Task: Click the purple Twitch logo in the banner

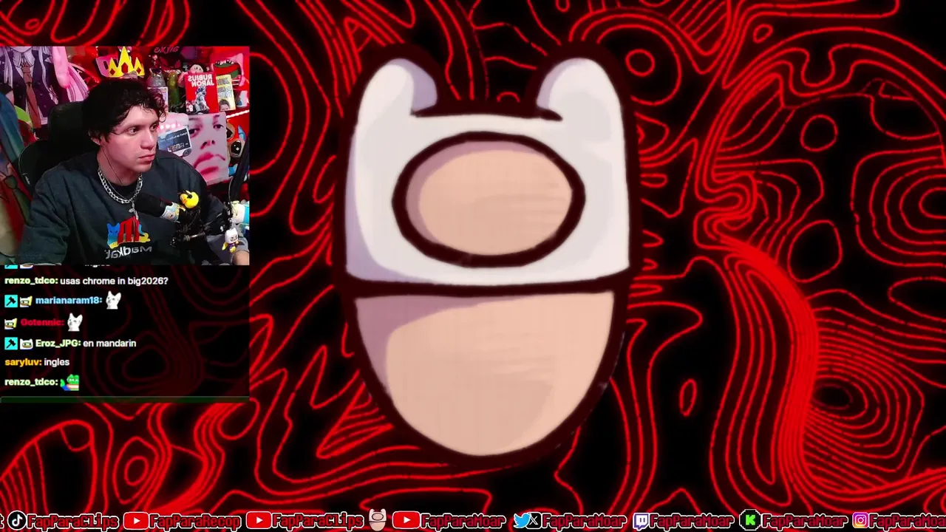Action: pyautogui.click(x=641, y=521)
